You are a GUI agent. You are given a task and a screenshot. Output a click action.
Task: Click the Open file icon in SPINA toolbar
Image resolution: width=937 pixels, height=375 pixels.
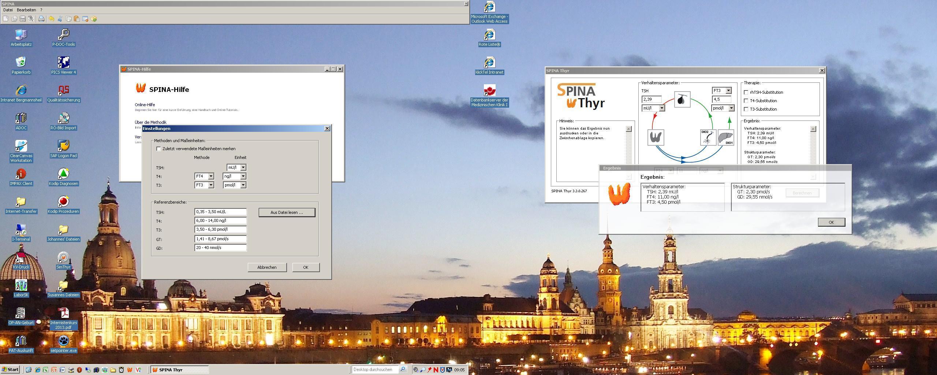pos(14,19)
